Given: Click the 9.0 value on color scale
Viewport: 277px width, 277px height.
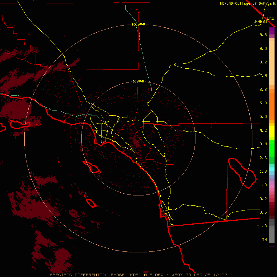Looking at the screenshot, I should point(263,48).
